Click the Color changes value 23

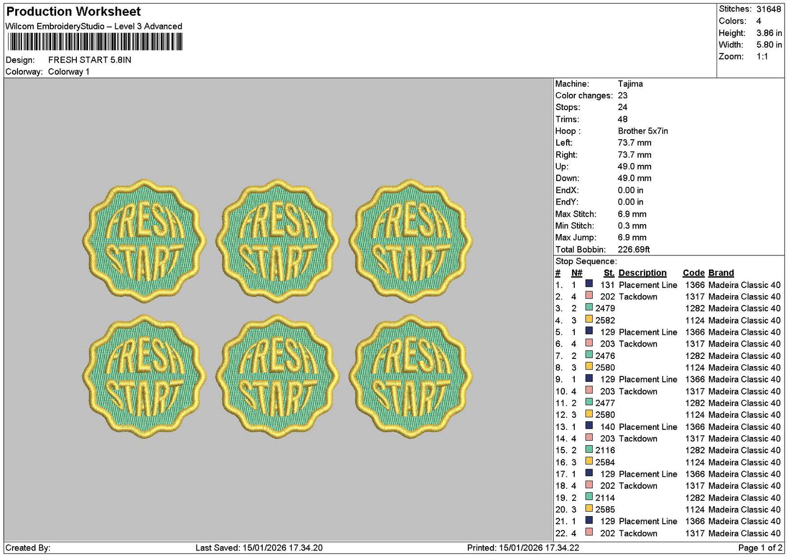tap(623, 95)
